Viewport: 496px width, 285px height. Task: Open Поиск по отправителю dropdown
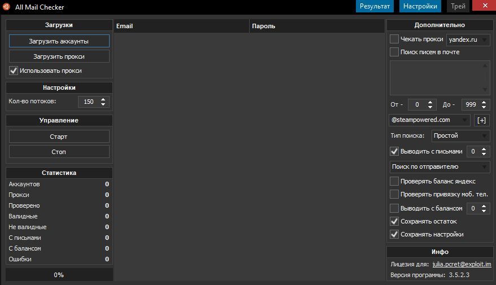(440, 167)
